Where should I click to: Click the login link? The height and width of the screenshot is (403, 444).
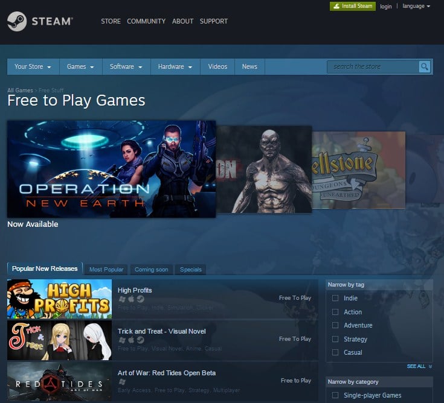click(x=385, y=6)
